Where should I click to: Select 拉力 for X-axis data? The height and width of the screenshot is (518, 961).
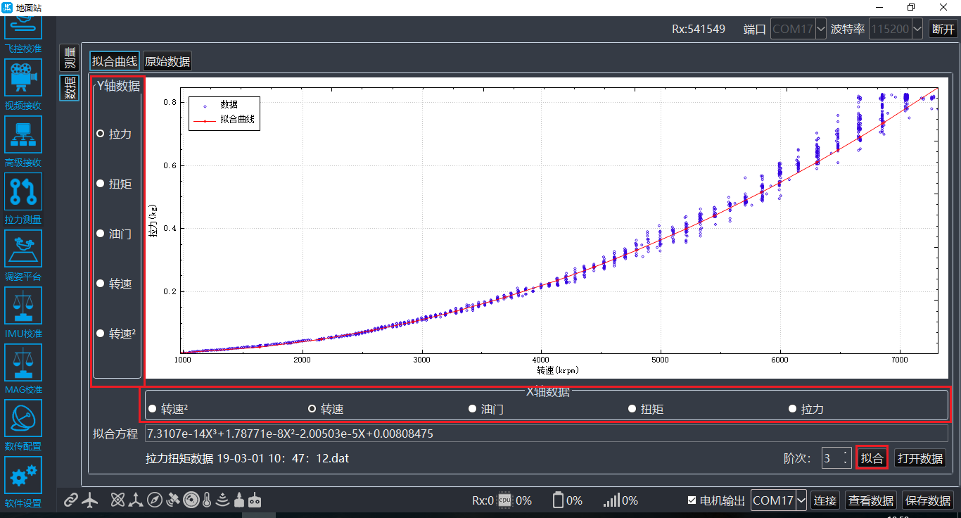click(806, 409)
